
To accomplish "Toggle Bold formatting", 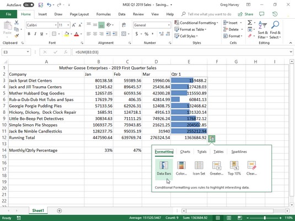I will click(x=29, y=34).
